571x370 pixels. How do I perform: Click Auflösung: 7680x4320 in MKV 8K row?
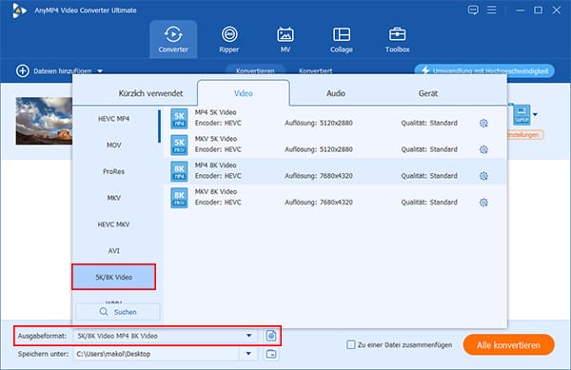319,203
